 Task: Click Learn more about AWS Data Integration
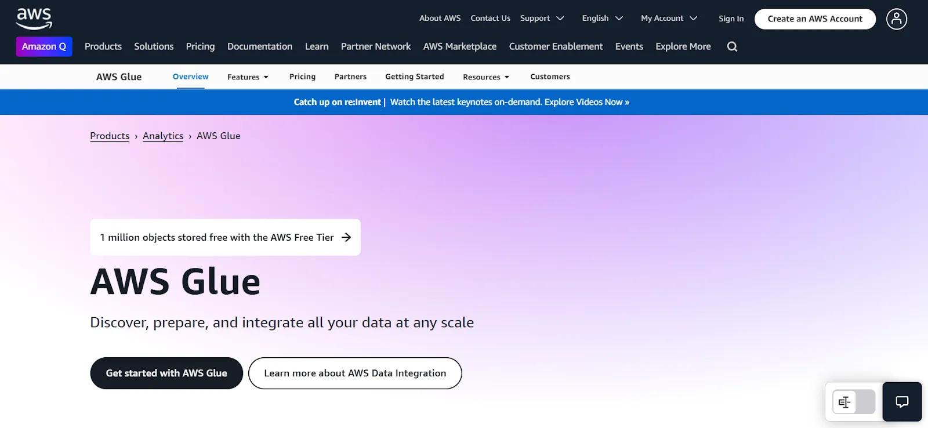355,373
